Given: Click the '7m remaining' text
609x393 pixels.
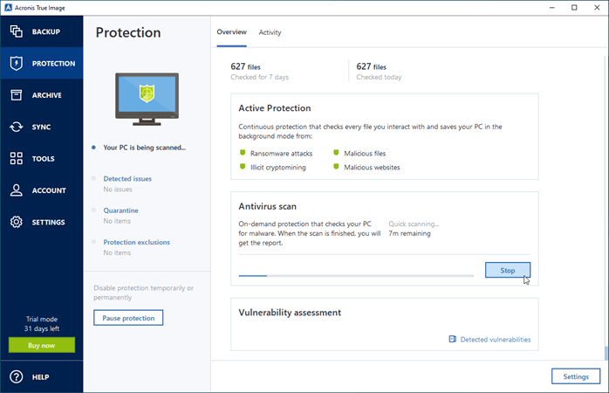Looking at the screenshot, I should click(x=410, y=233).
